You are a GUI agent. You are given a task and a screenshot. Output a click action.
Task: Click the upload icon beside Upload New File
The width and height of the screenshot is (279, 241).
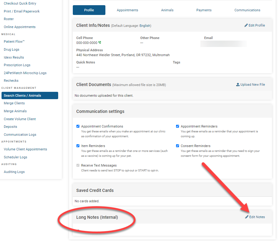point(238,85)
